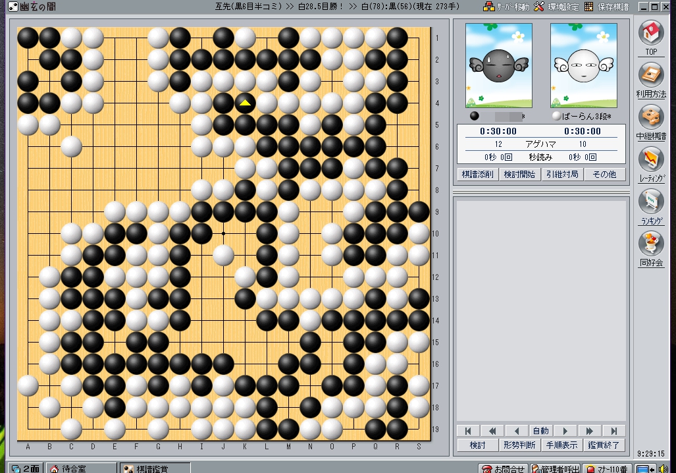Click 保存棋譜 saved game records
Image resolution: width=676 pixels, height=473 pixels.
pos(606,7)
